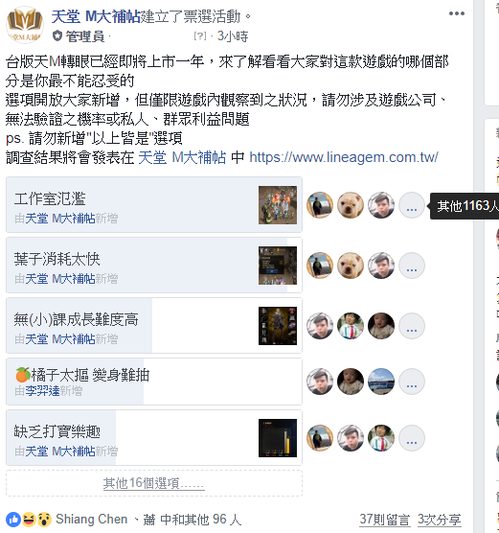
Task: Open the post options three-dot menu
Action: 456,13
